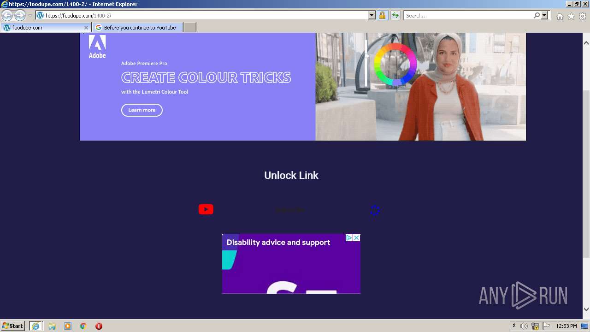Open the Tools gear icon

click(x=583, y=16)
